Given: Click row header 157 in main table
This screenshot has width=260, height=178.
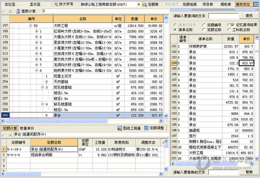Looking at the screenshot, I should pyautogui.click(x=5, y=25).
